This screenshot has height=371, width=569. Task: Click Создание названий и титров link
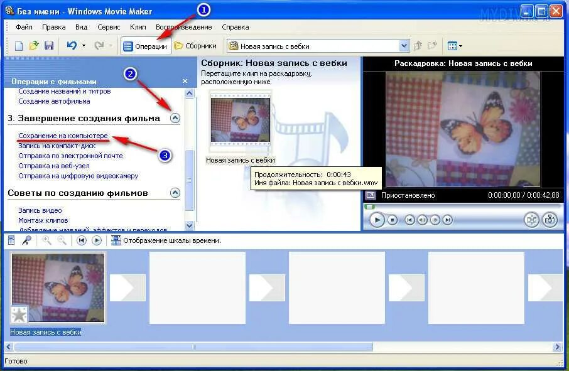[65, 92]
